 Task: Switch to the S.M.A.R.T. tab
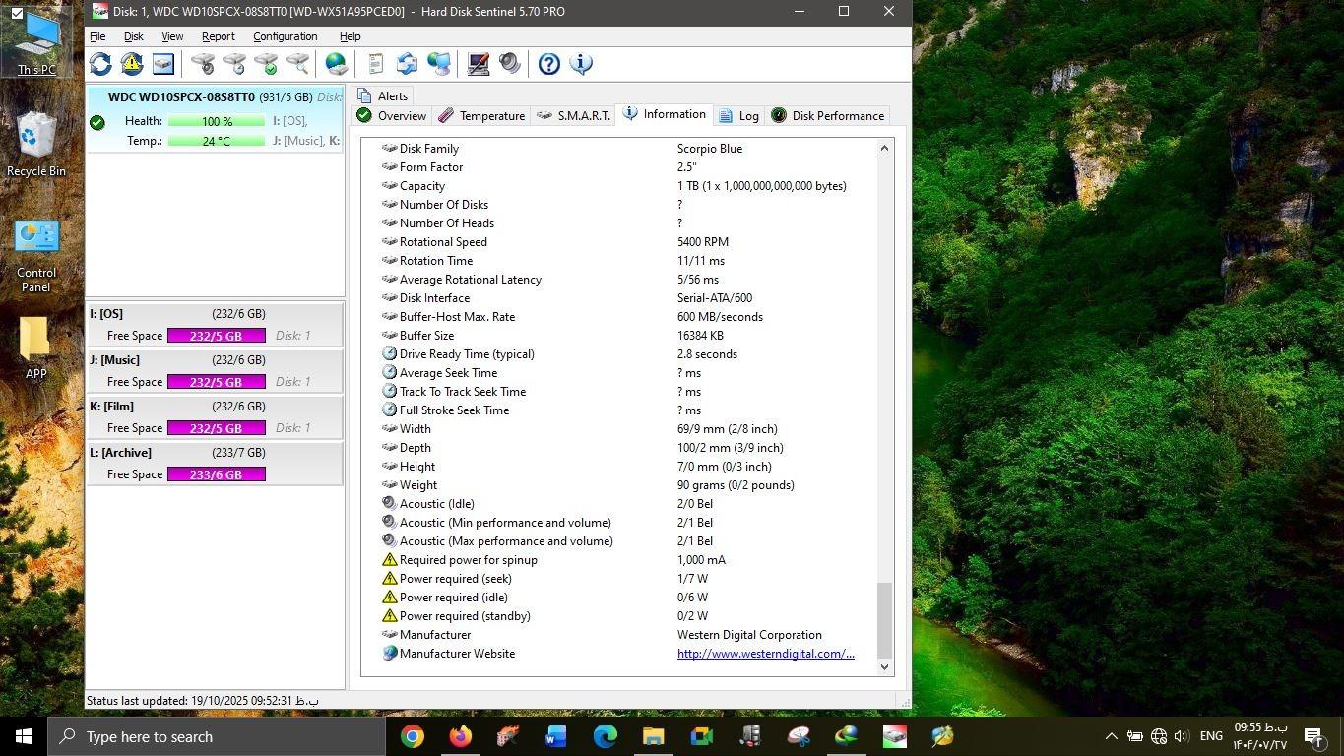coord(574,116)
